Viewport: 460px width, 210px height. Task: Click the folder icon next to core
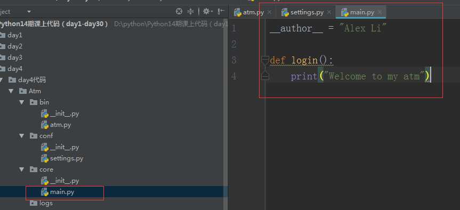[34, 169]
